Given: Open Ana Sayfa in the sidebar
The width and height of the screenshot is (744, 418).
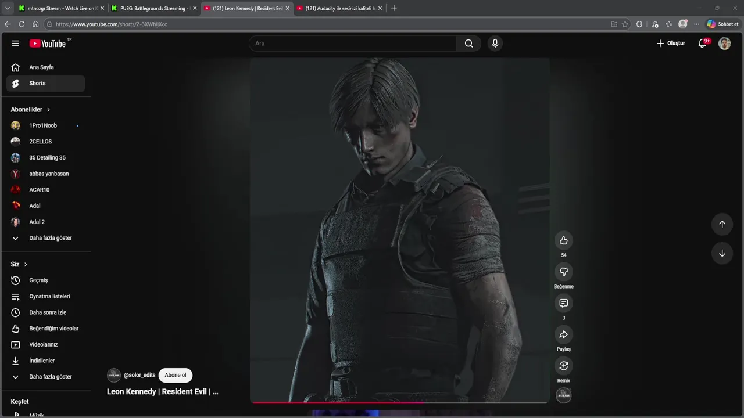Looking at the screenshot, I should click(x=45, y=67).
